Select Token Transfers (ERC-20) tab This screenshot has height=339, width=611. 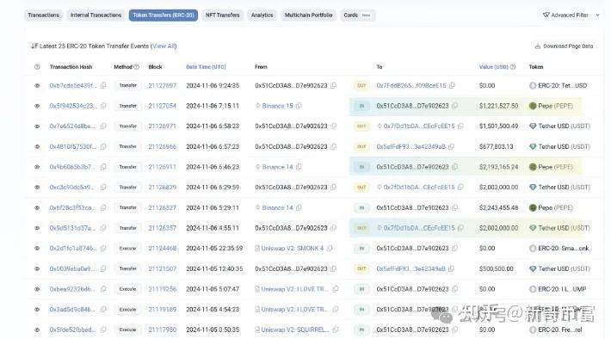[x=164, y=15]
